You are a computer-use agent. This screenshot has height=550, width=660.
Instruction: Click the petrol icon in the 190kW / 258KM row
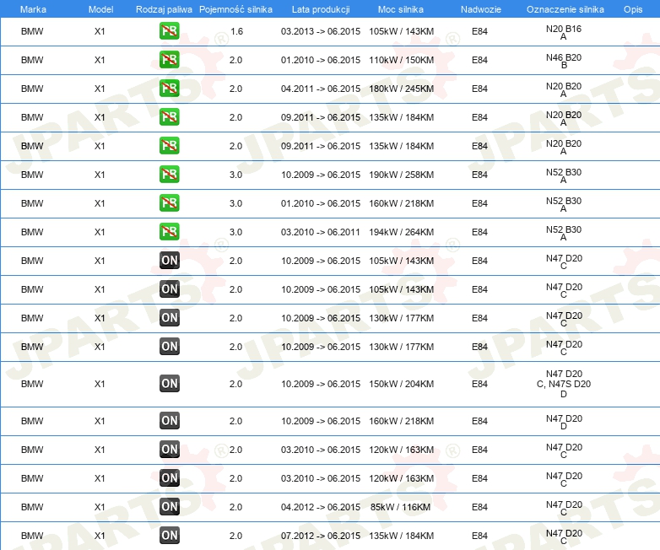(169, 175)
